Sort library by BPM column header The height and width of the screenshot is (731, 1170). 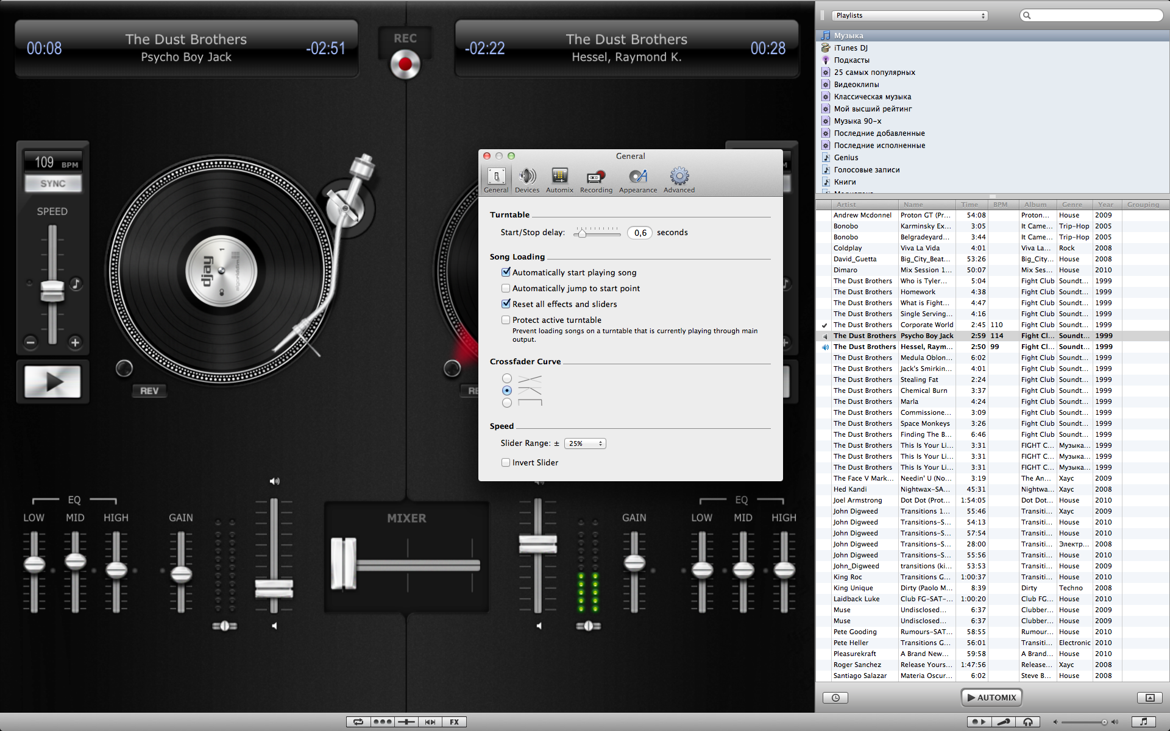[x=1003, y=205]
